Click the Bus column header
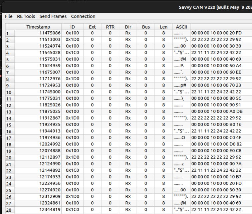Image resolution: width=252 pixels, height=214 pixels. (x=146, y=27)
